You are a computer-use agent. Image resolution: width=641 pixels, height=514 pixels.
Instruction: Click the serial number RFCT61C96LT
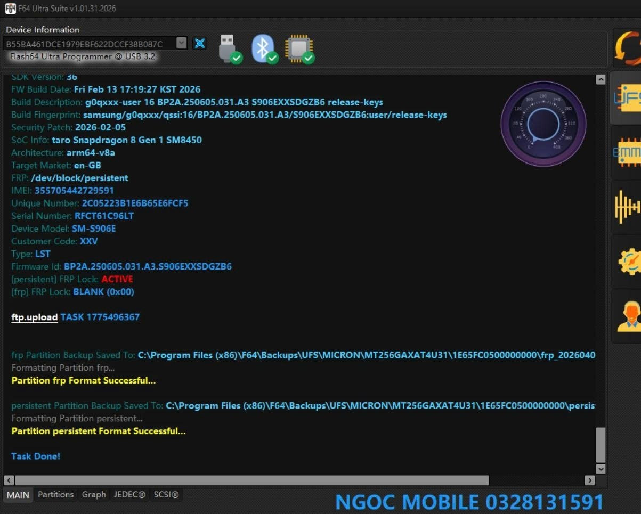pos(104,216)
